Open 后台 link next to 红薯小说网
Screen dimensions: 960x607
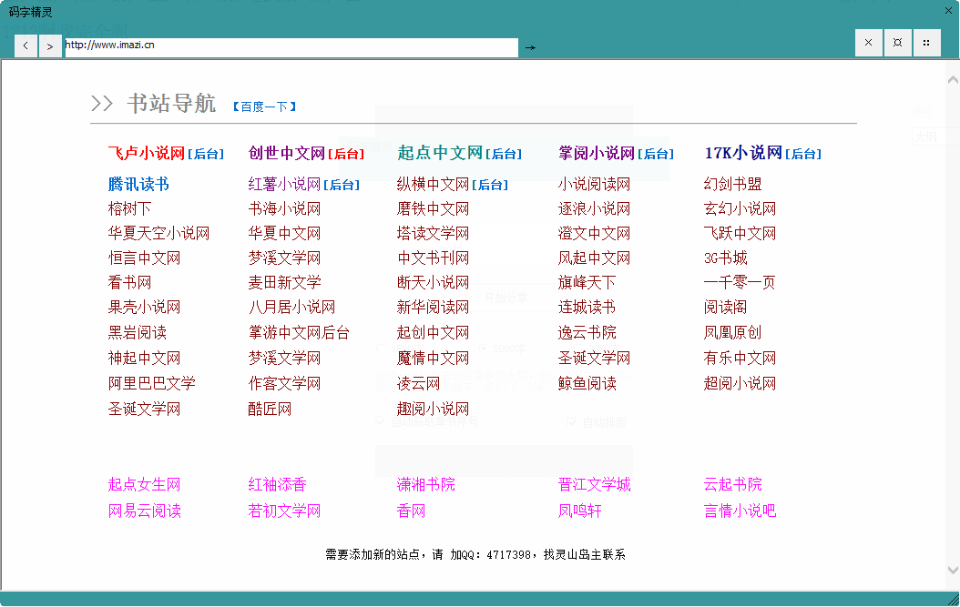click(x=342, y=186)
